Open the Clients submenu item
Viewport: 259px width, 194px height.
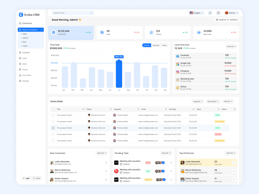(x=25, y=38)
